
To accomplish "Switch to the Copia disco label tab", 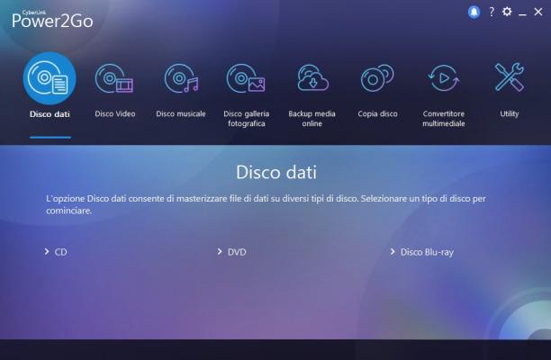I will pos(378,113).
